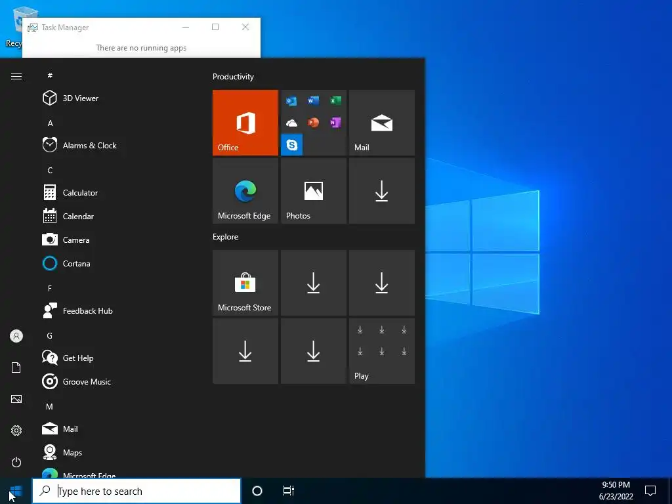Click the Power button in Start sidebar

pyautogui.click(x=16, y=462)
